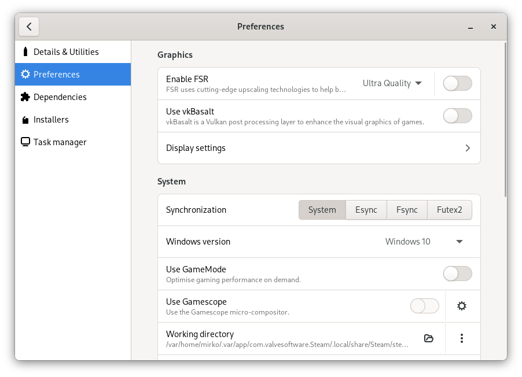Click the back arrow button in header

(x=29, y=27)
